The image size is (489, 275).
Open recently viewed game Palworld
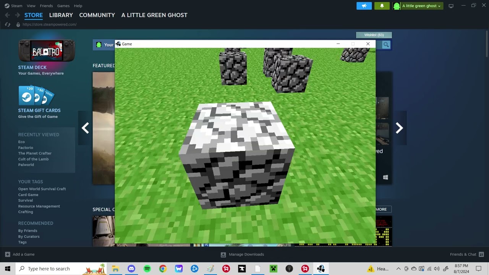(26, 165)
